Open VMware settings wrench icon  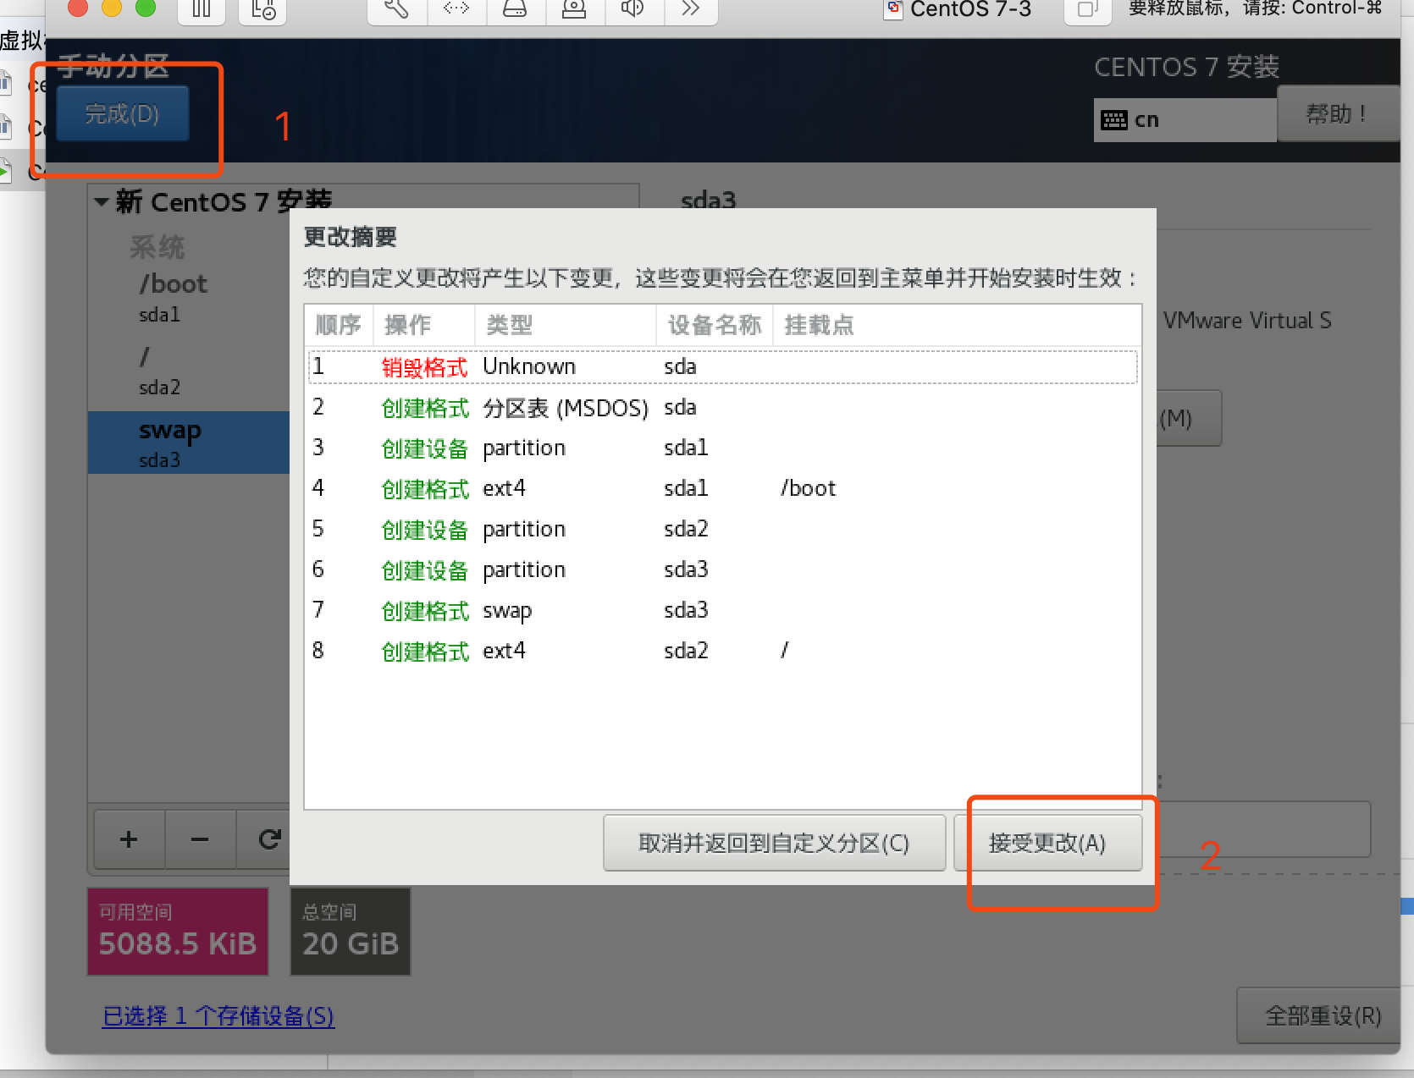click(397, 9)
